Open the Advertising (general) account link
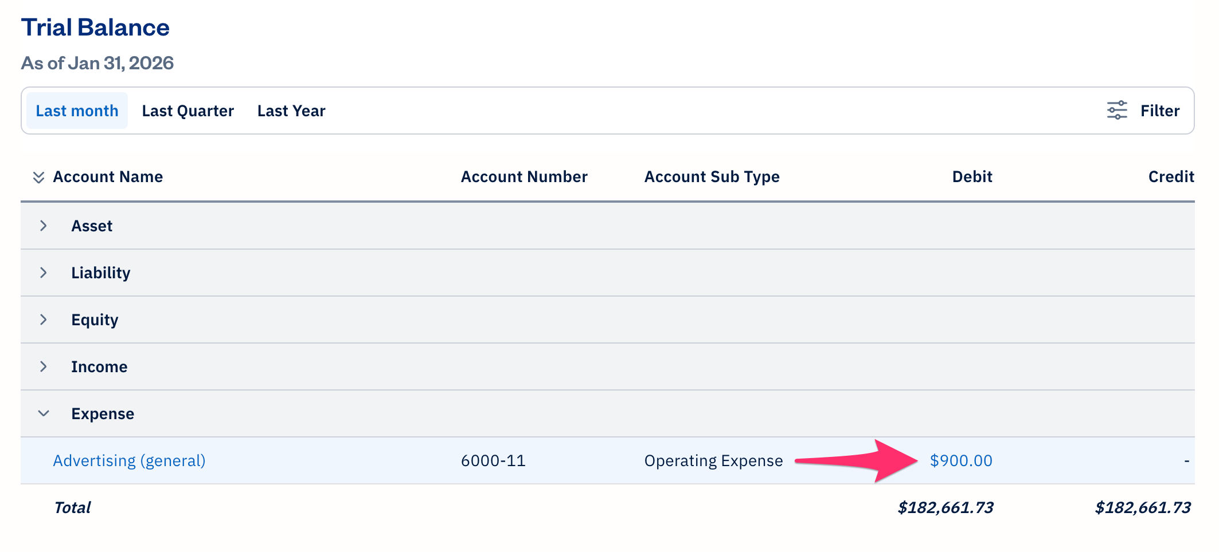This screenshot has width=1219, height=552. coord(129,460)
